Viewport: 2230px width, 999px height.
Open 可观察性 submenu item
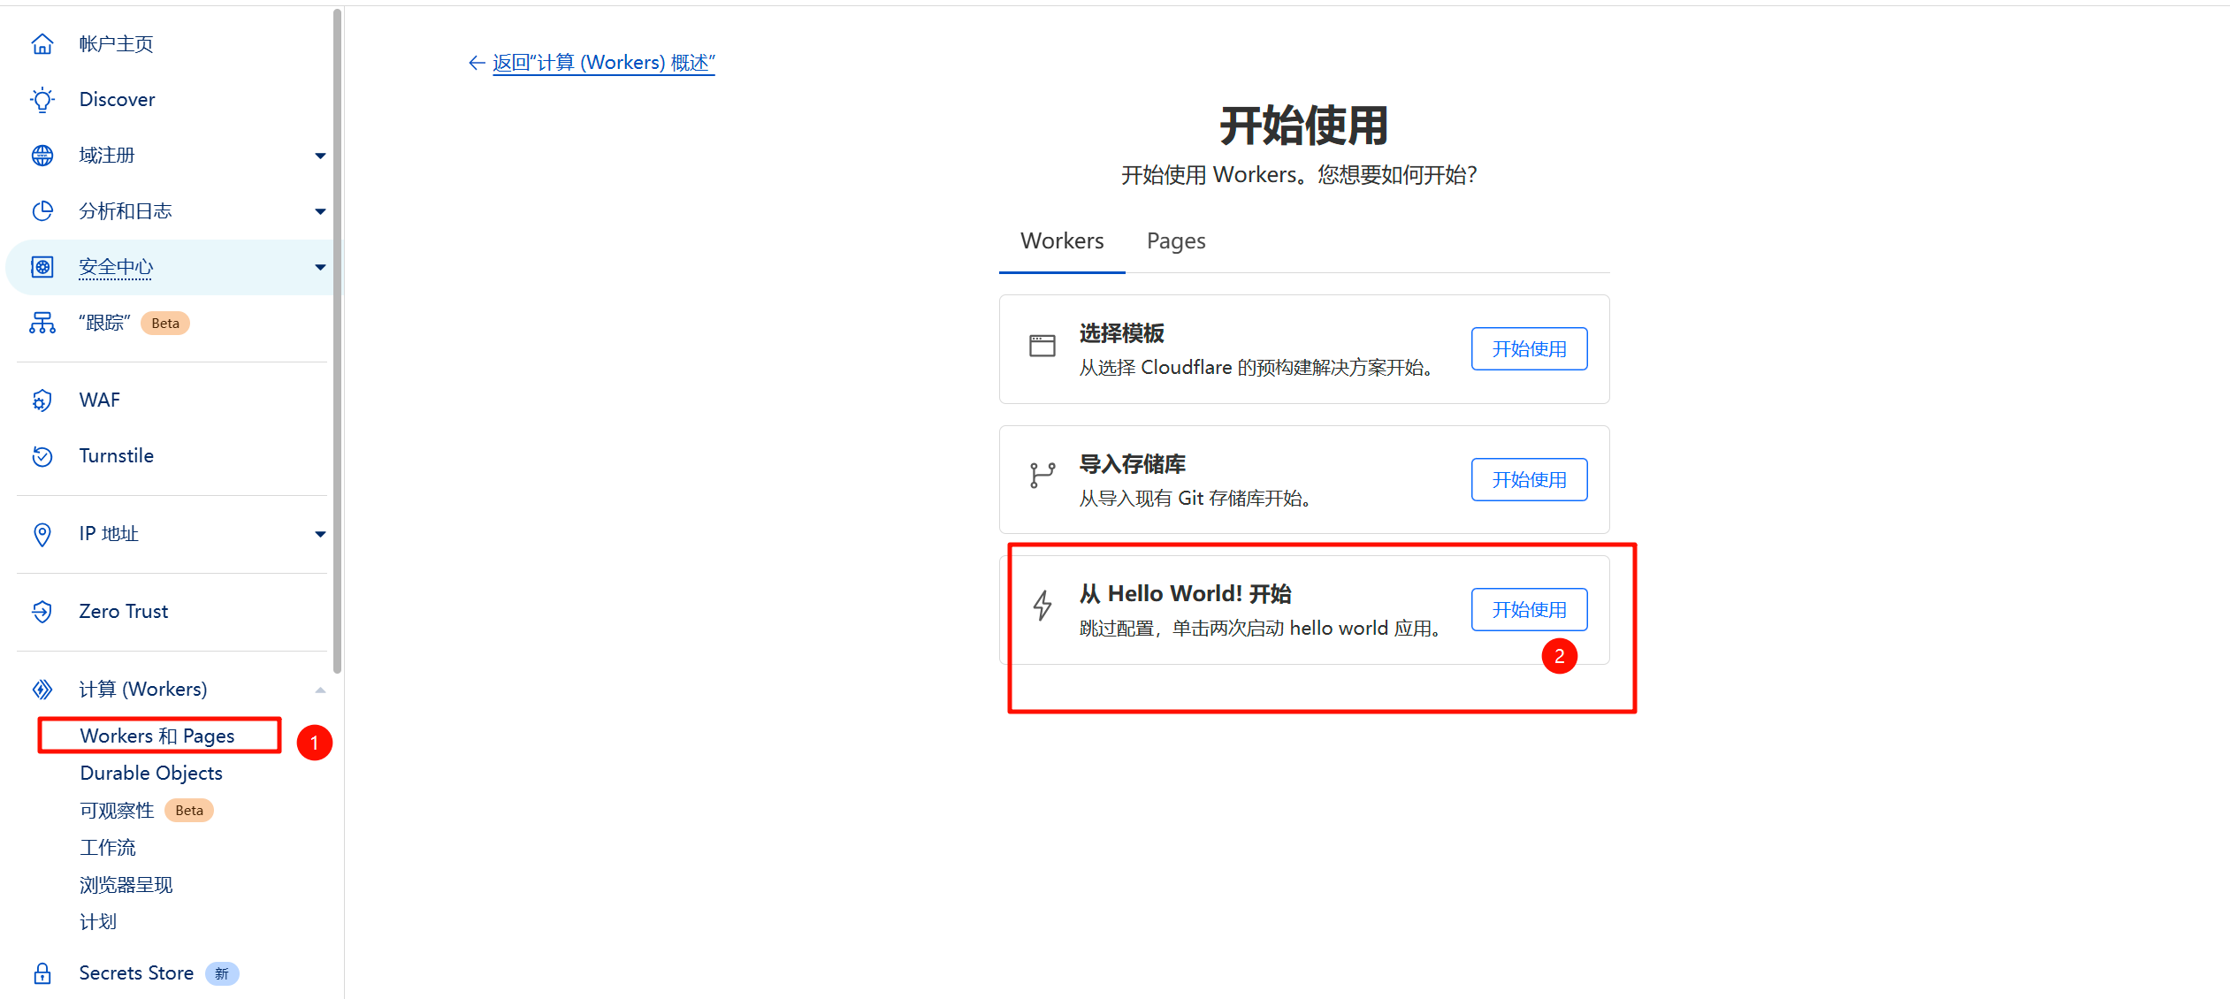click(117, 811)
